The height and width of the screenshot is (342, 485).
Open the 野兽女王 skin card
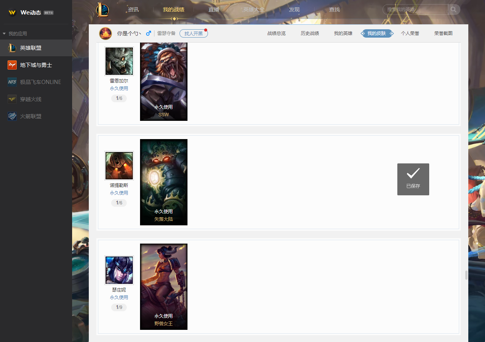[164, 287]
